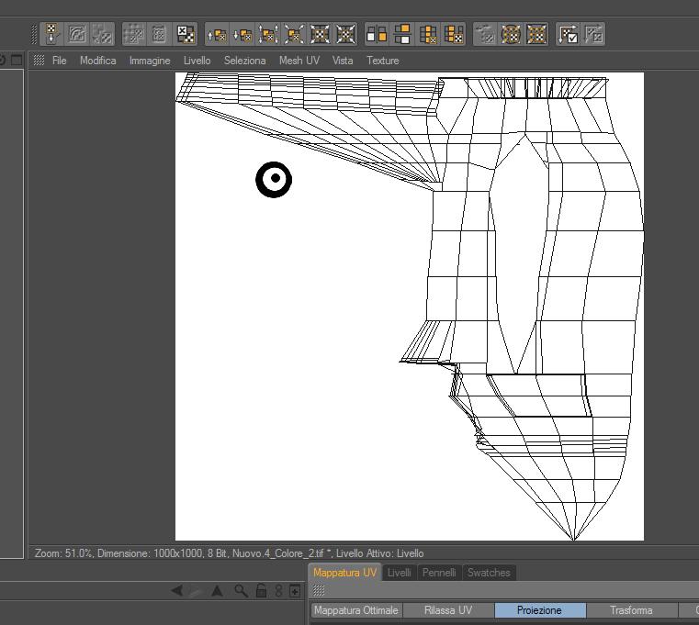This screenshot has height=625, width=699.
Task: Click the orange grid with large checkerboard icon
Action: (454, 34)
